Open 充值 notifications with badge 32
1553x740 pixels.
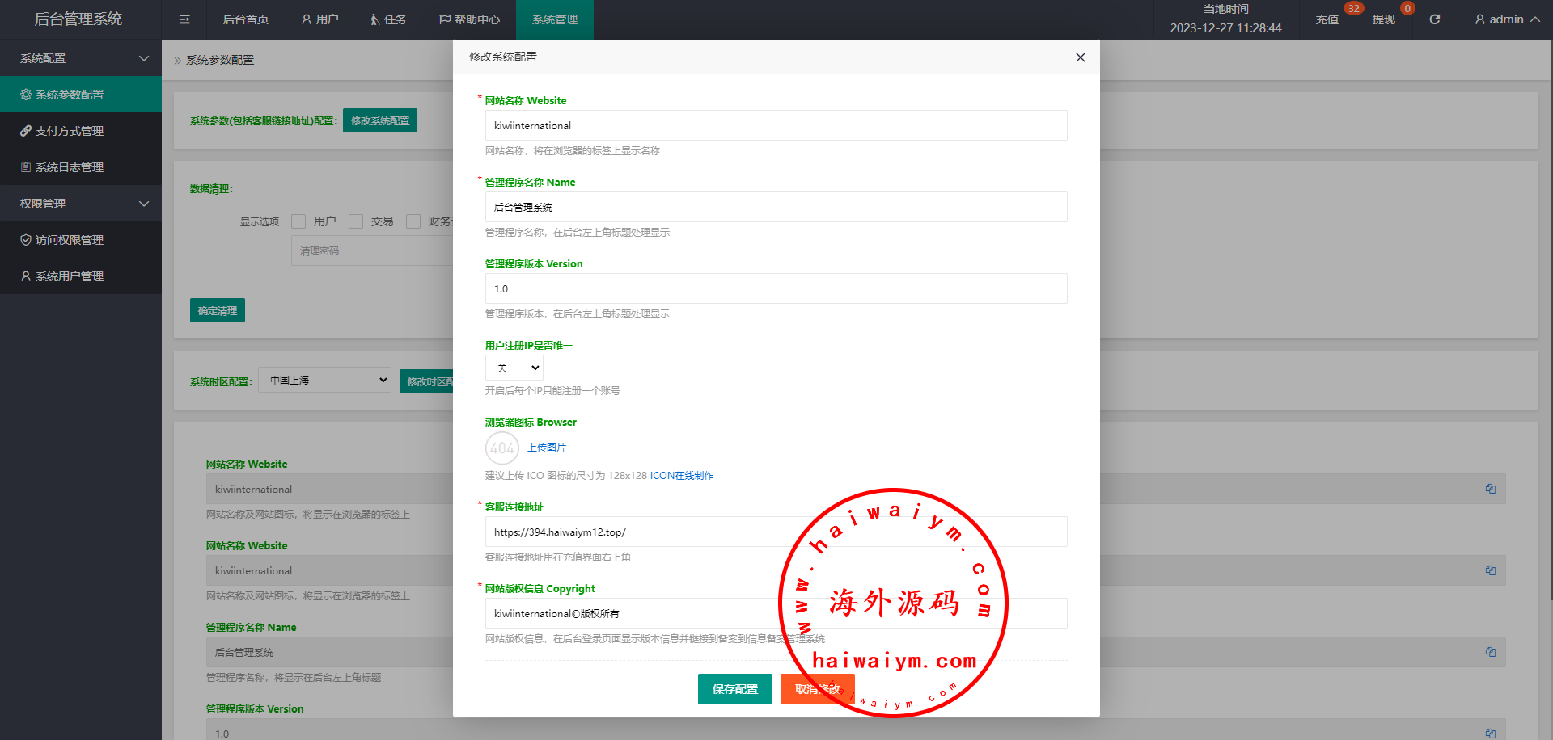[1327, 19]
